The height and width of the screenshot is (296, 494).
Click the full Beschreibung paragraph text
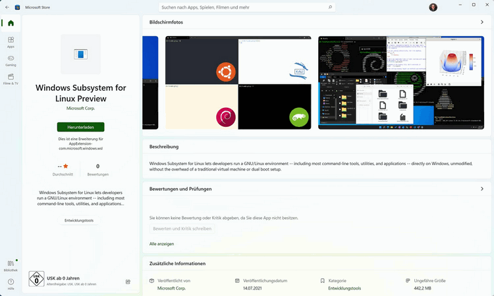pyautogui.click(x=311, y=166)
